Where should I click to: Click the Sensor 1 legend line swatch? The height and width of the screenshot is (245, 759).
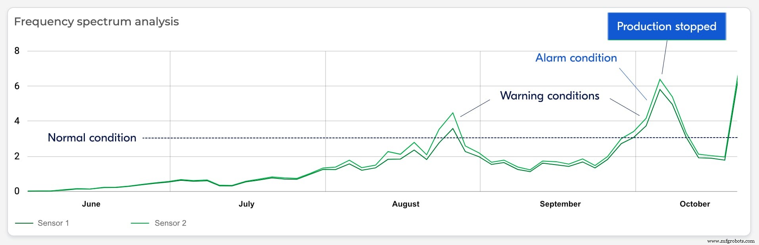click(x=24, y=223)
